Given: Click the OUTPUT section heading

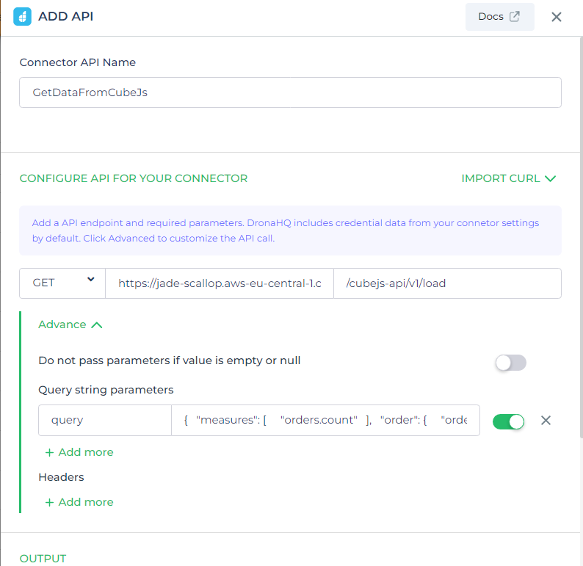Looking at the screenshot, I should click(43, 559).
